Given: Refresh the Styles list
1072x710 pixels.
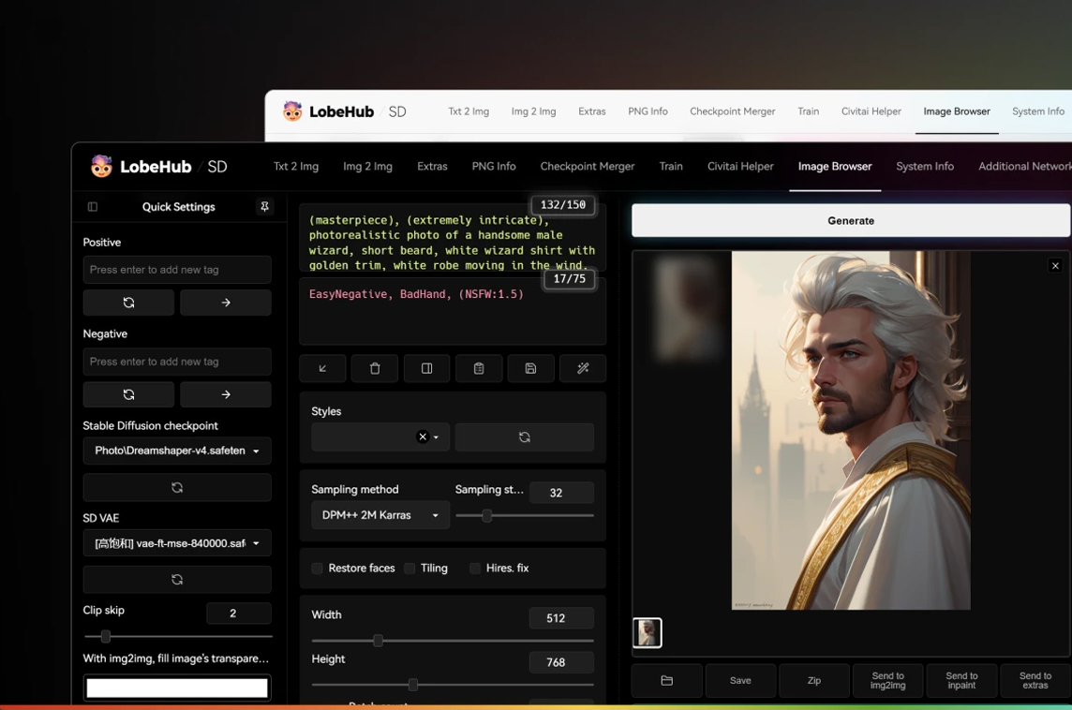Looking at the screenshot, I should click(525, 437).
